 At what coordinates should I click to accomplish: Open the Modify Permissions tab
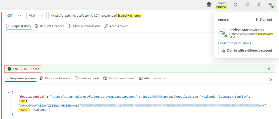pos(84,26)
